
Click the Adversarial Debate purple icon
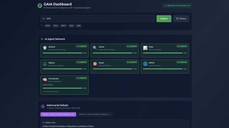coord(43,106)
